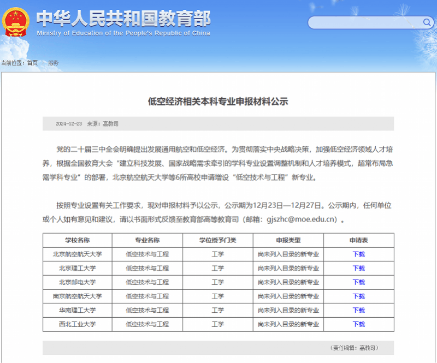Click the date 2024-12-23
This screenshot has height=363, width=437.
coord(69,124)
